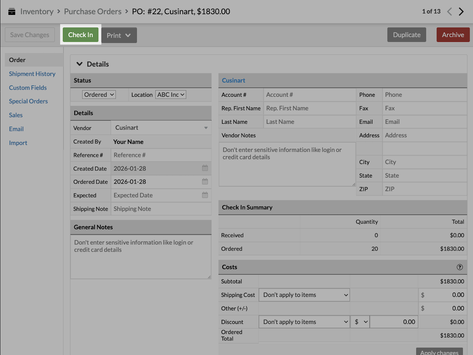Go to the previous purchase order arrow
473x355 pixels.
449,11
